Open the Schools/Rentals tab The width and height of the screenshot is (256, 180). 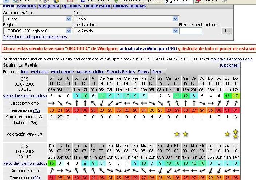click(x=121, y=72)
